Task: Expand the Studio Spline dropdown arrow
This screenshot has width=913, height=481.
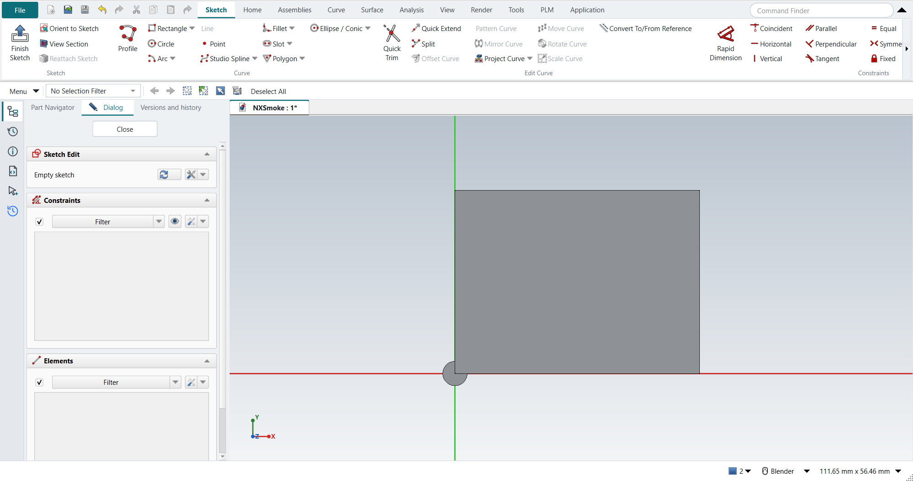Action: click(x=255, y=58)
